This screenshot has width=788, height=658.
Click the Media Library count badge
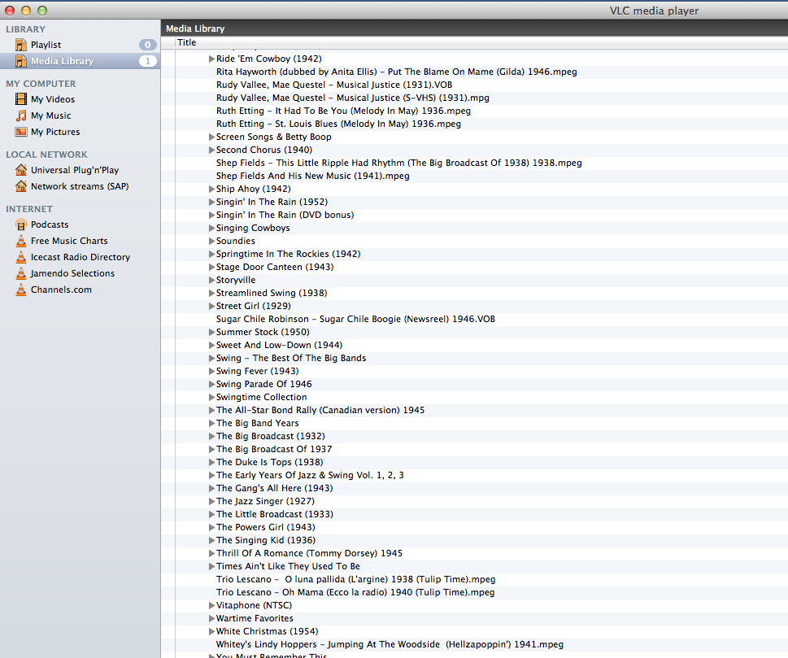(148, 61)
